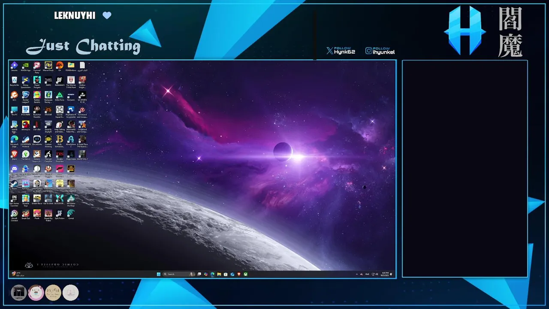This screenshot has width=549, height=309.
Task: Open the Get To Work shortcut
Action: click(48, 199)
